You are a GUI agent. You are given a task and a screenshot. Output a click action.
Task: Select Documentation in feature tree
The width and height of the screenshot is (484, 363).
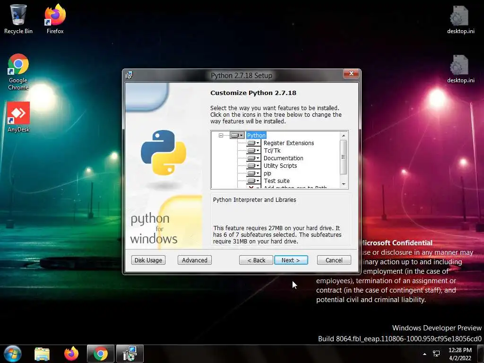[x=284, y=158]
